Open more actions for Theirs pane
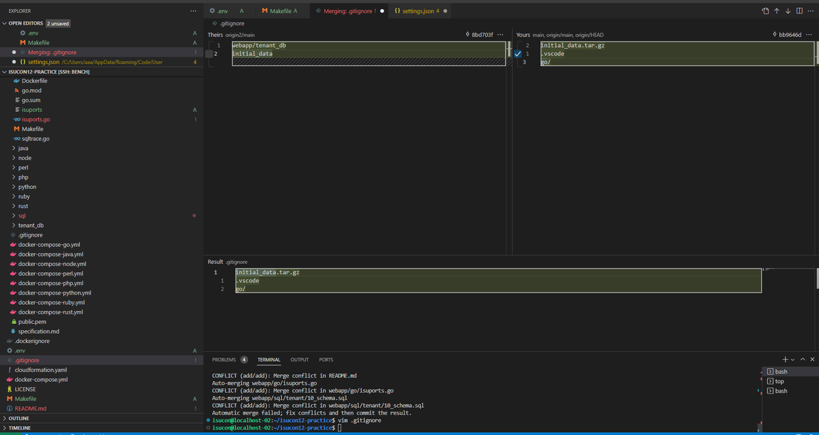This screenshot has height=435, width=819. click(x=501, y=35)
